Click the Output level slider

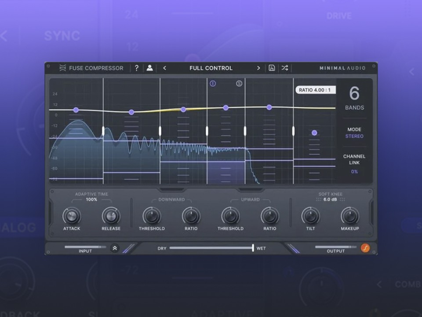coord(335,247)
